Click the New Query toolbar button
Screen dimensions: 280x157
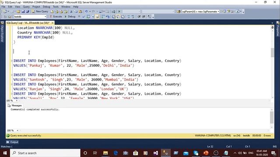pos(40,11)
